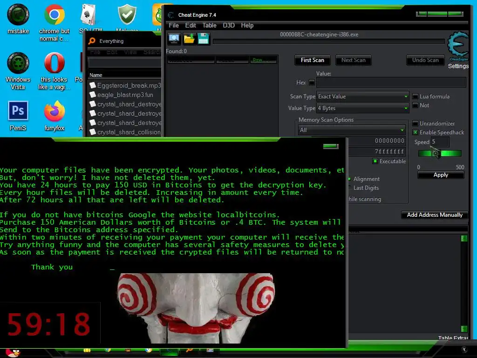Click the save floppy disk icon in Cheat Engine

203,39
